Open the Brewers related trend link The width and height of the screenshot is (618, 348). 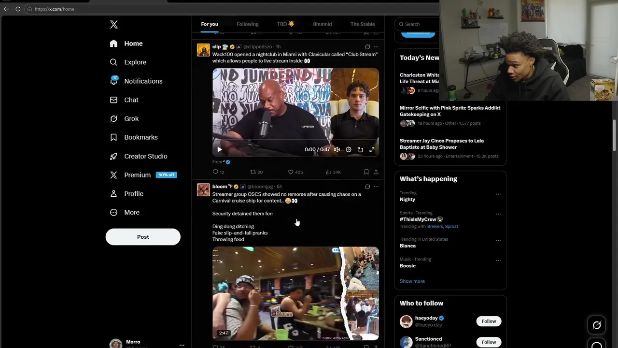pos(435,227)
